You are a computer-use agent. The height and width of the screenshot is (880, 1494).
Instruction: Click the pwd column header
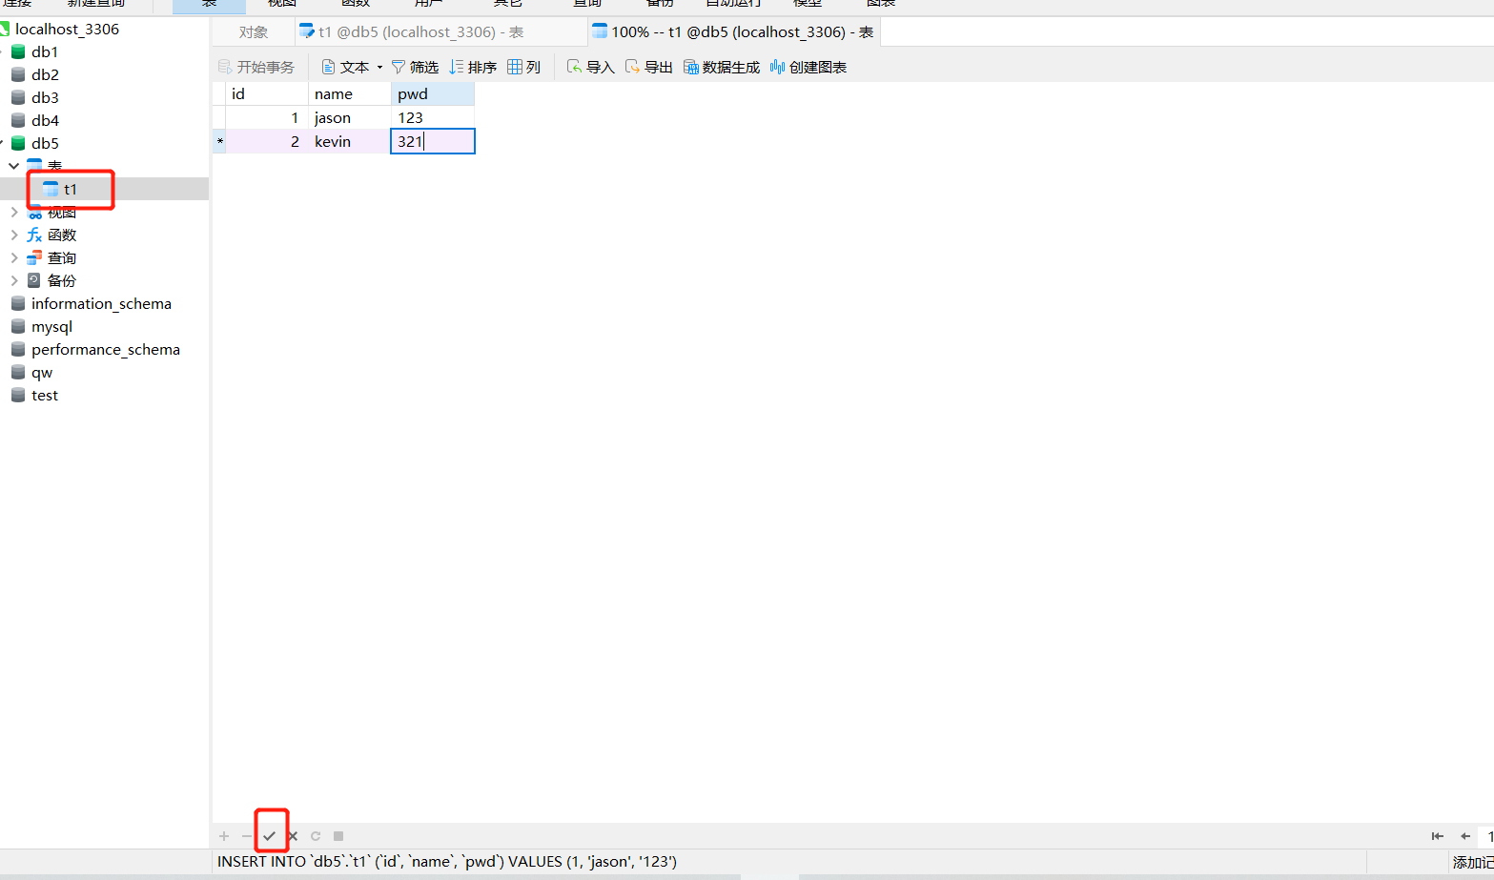[x=433, y=93]
